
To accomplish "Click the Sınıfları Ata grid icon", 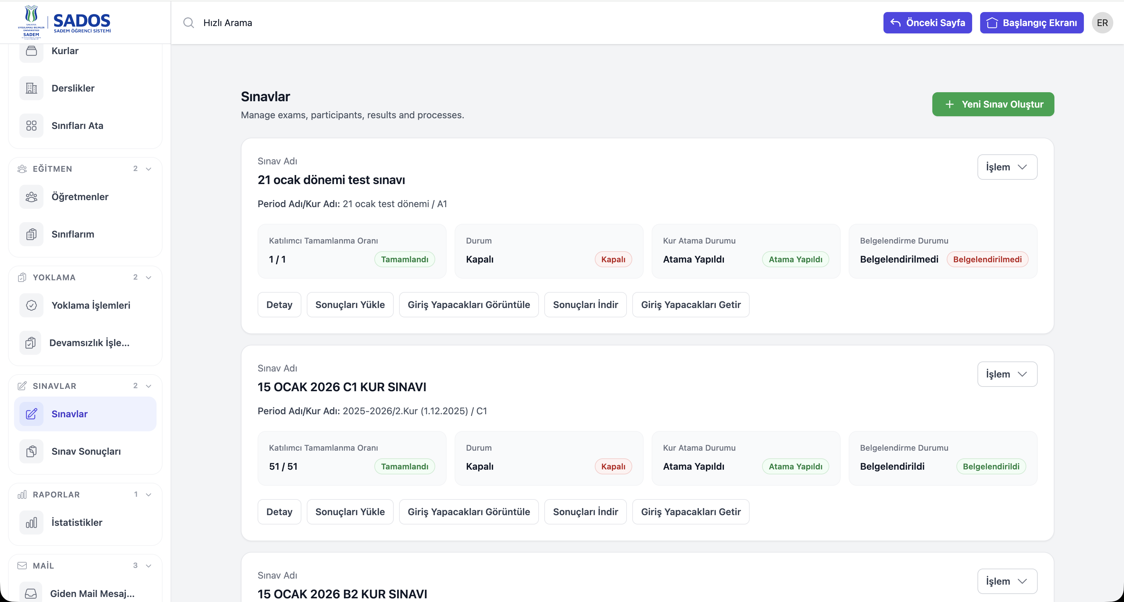I will click(x=31, y=126).
